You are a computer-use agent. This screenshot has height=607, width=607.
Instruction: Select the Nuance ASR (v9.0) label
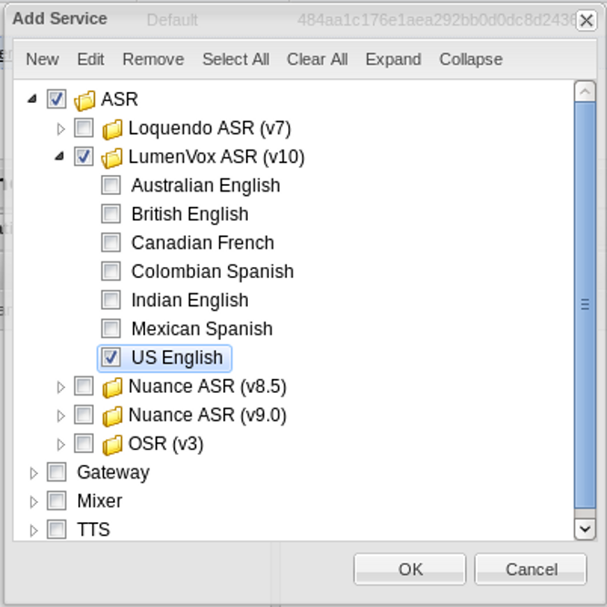click(x=207, y=416)
